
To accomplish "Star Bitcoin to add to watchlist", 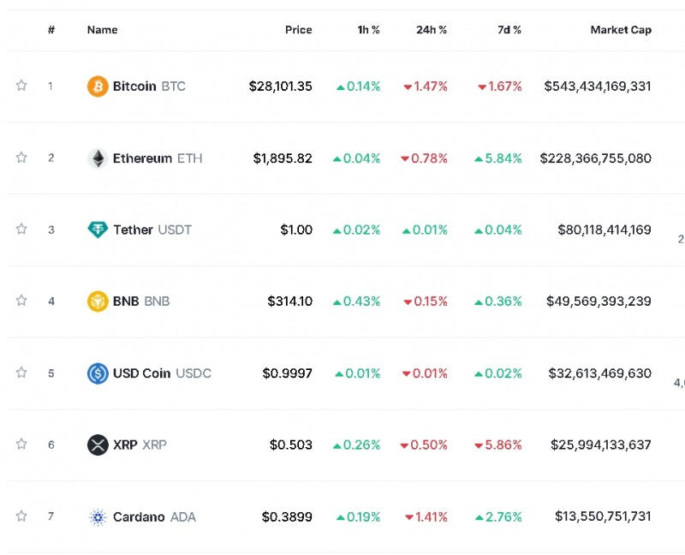I will click(21, 86).
